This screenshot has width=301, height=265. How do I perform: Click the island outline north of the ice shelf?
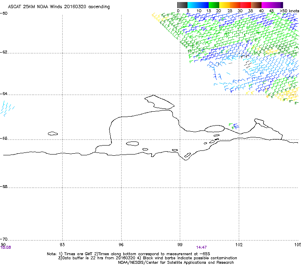pos(159,102)
